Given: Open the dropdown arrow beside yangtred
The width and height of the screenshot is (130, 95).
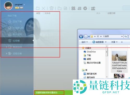Looking at the screenshot, I should (24, 5).
